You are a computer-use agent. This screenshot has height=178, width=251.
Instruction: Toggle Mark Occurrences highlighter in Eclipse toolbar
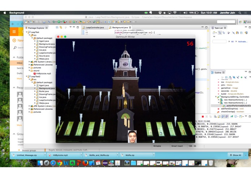pyautogui.click(x=98, y=22)
